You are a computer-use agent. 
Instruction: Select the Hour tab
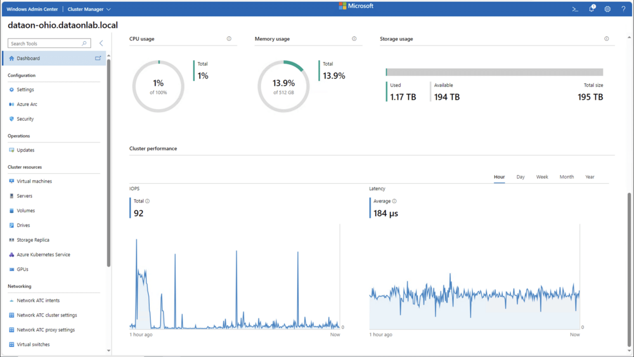(499, 177)
